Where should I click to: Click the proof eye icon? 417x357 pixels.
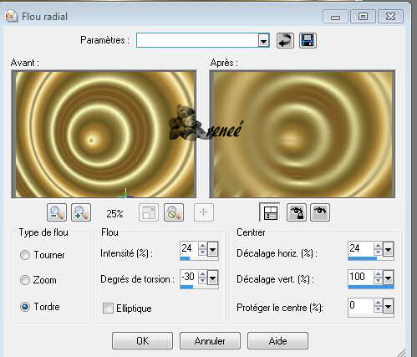[x=320, y=212]
